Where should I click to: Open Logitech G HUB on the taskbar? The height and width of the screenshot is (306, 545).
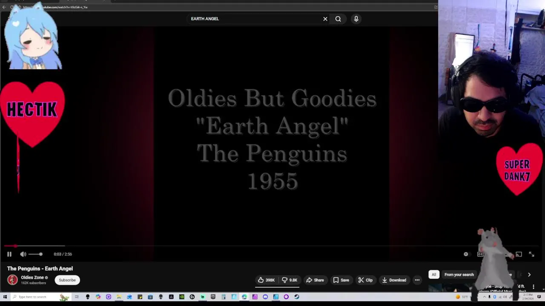coord(192,297)
